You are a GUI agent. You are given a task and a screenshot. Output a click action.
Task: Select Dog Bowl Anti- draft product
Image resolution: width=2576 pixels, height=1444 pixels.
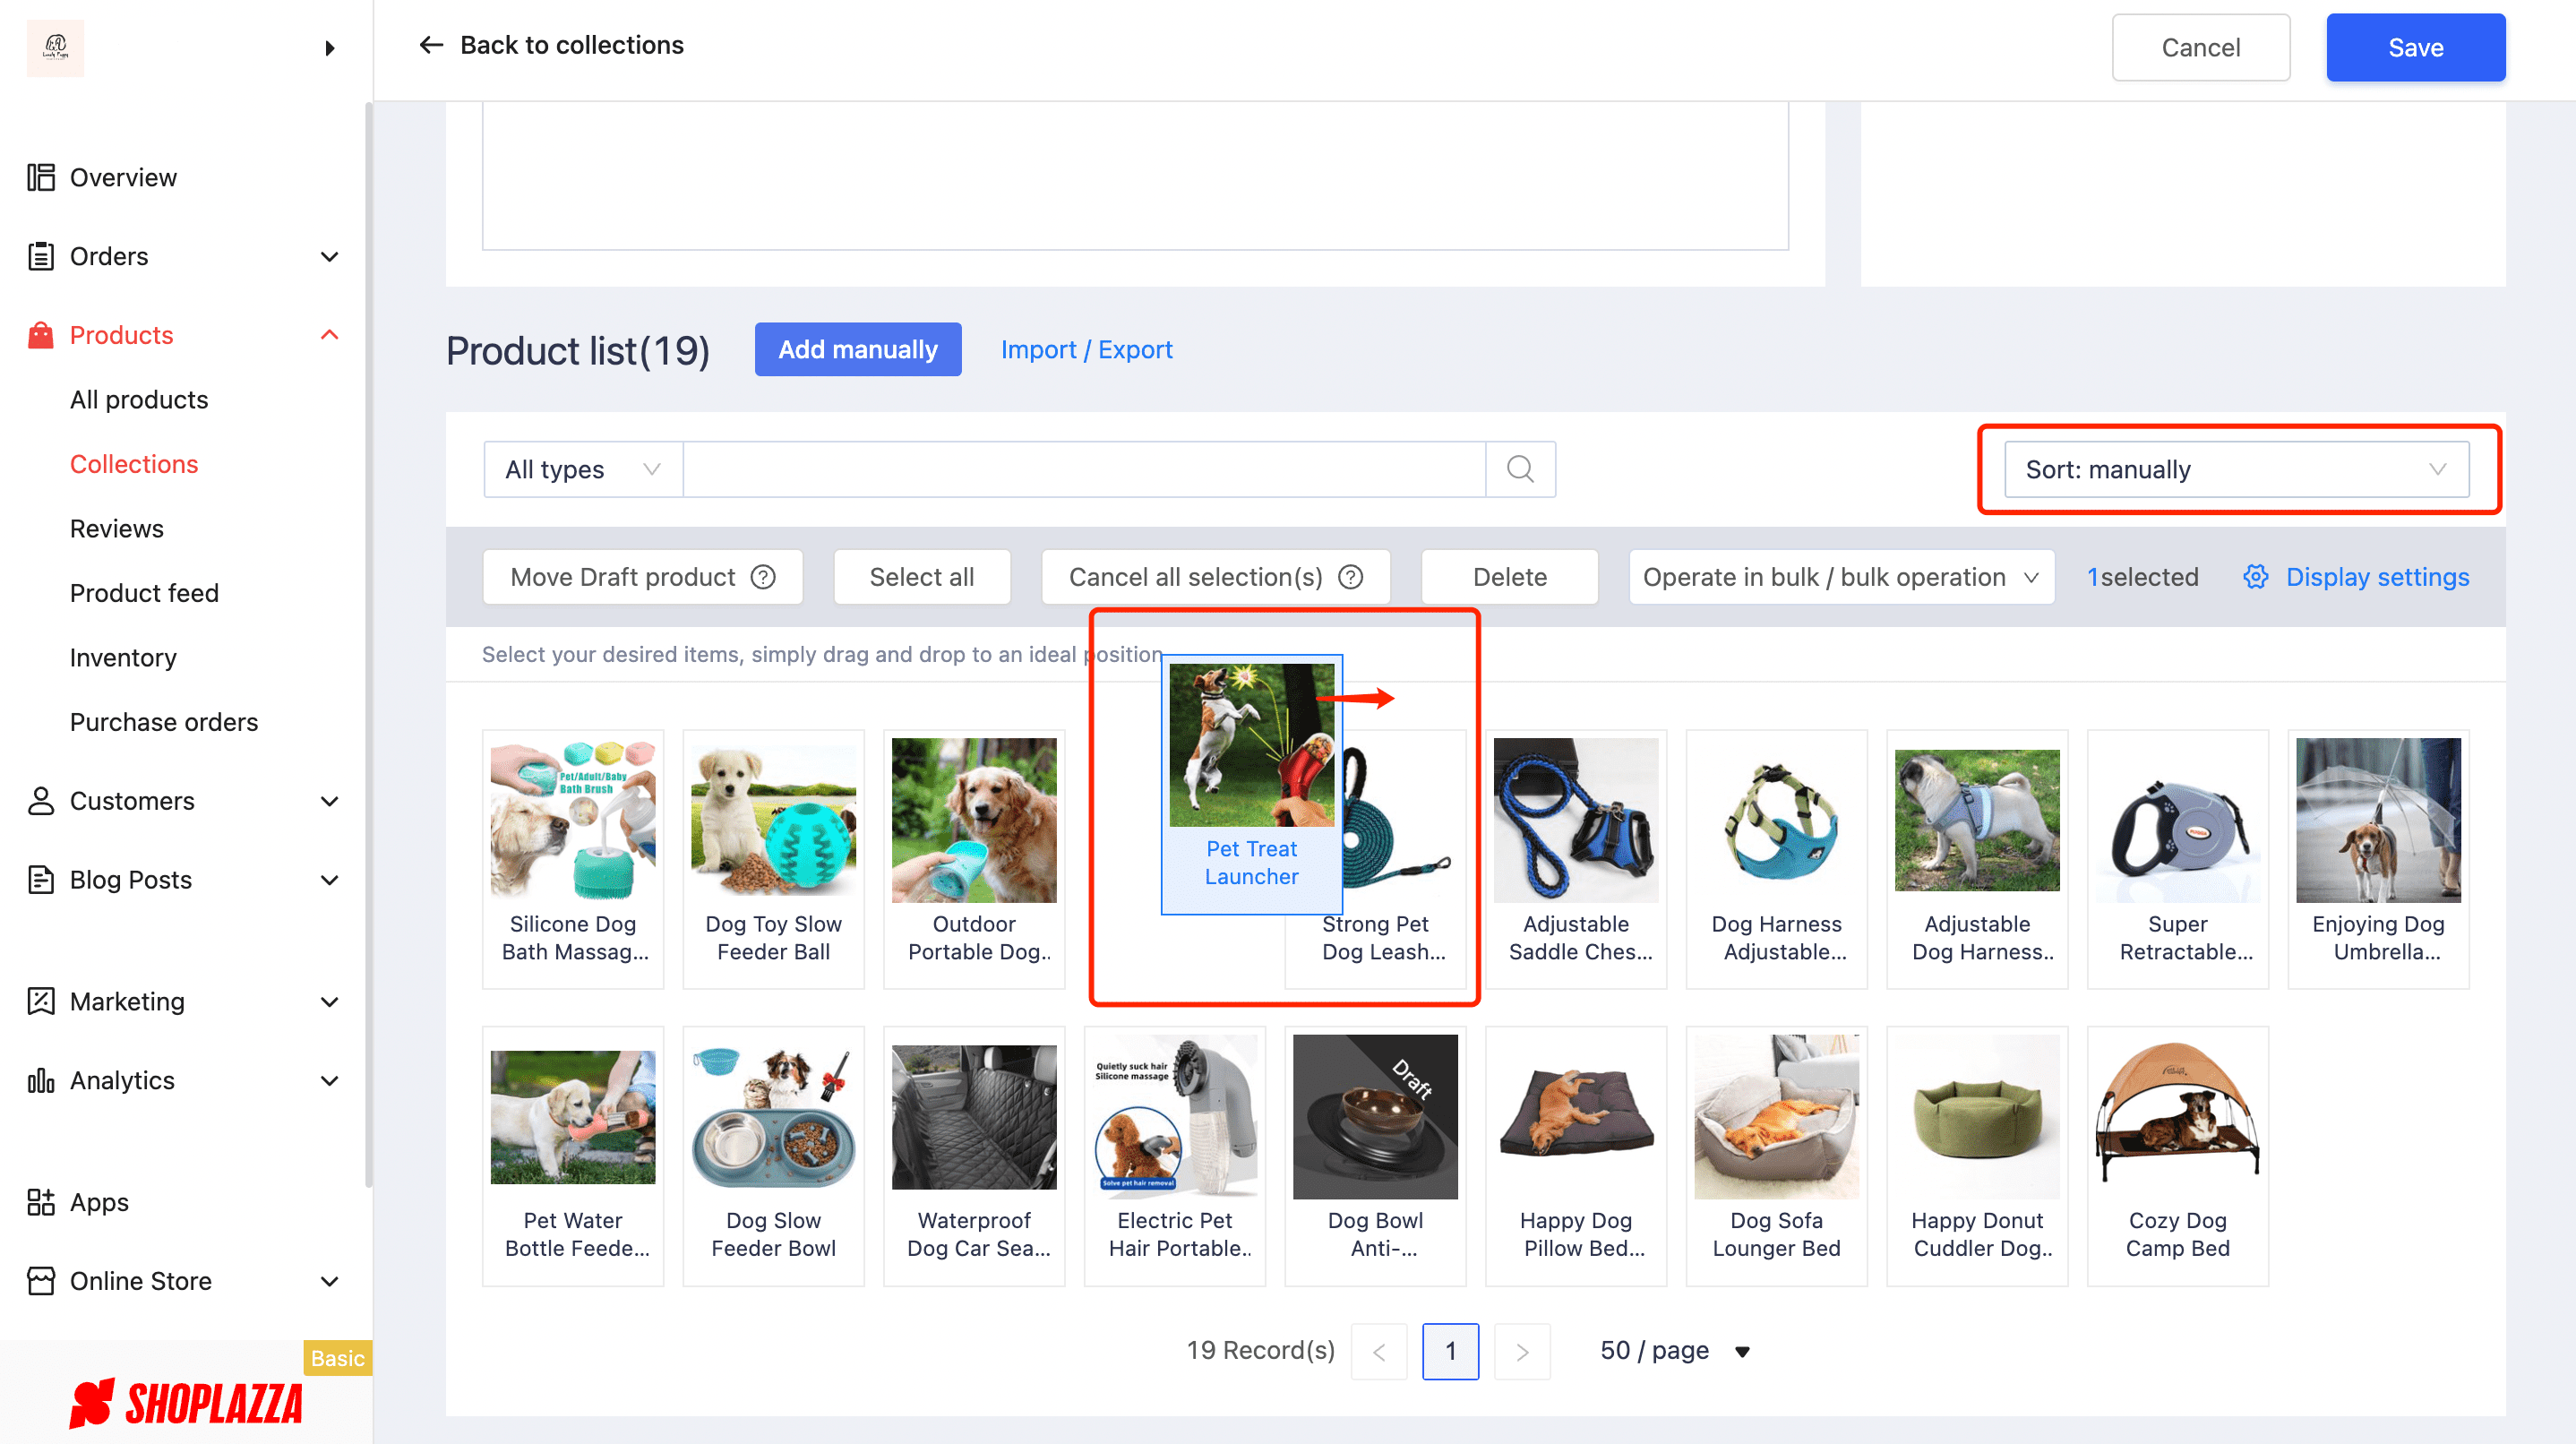click(x=1375, y=1155)
